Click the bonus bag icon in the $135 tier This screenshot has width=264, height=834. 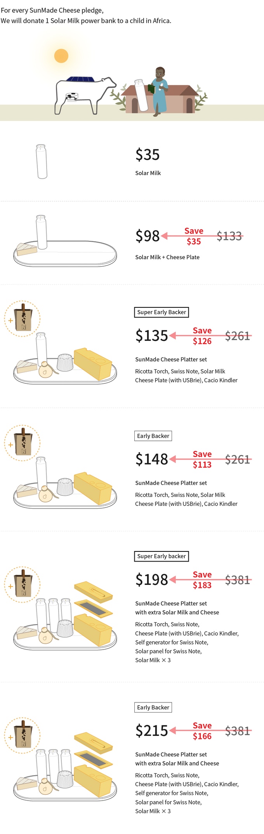[22, 319]
